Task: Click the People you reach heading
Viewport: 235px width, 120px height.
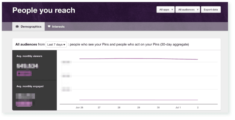Action: tap(44, 10)
